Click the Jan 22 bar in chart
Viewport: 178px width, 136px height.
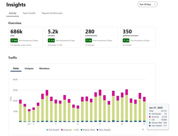[x=122, y=109]
